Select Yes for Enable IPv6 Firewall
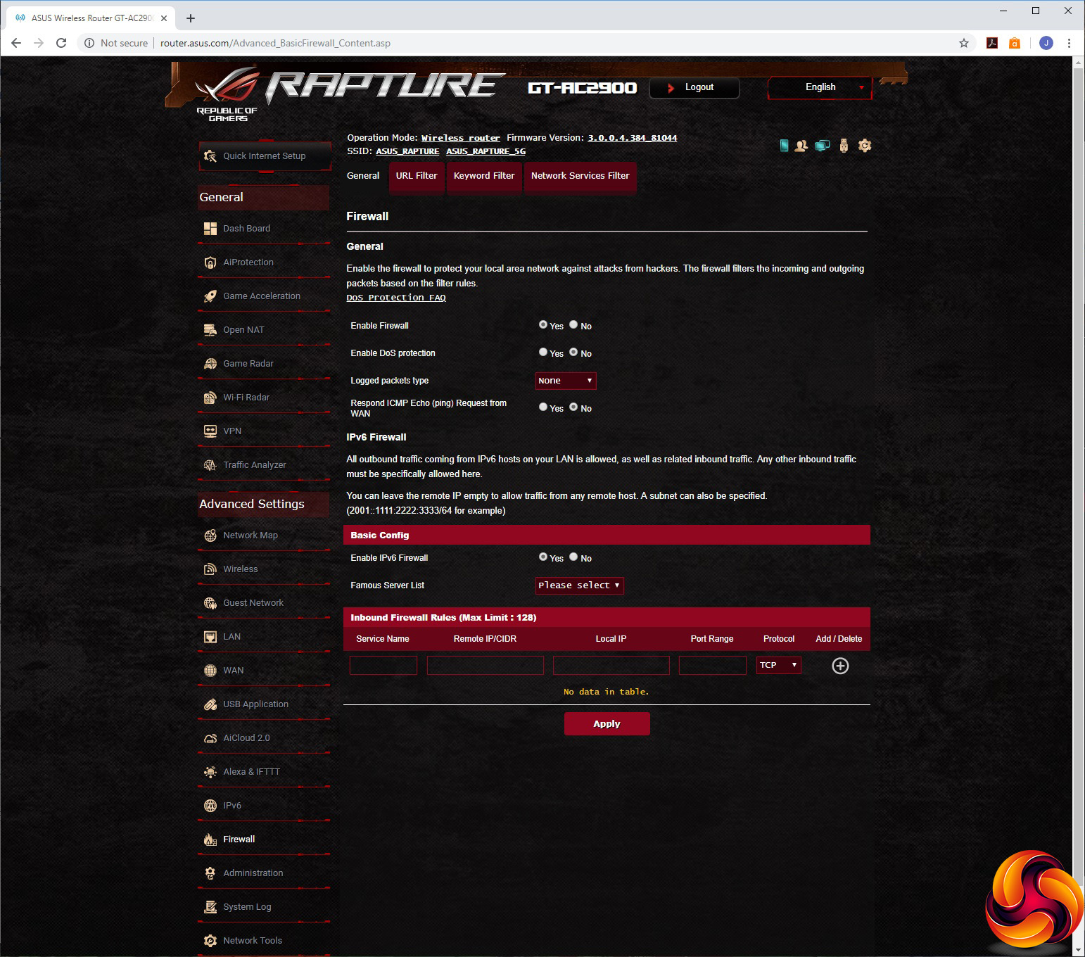The height and width of the screenshot is (957, 1085). pyautogui.click(x=543, y=557)
